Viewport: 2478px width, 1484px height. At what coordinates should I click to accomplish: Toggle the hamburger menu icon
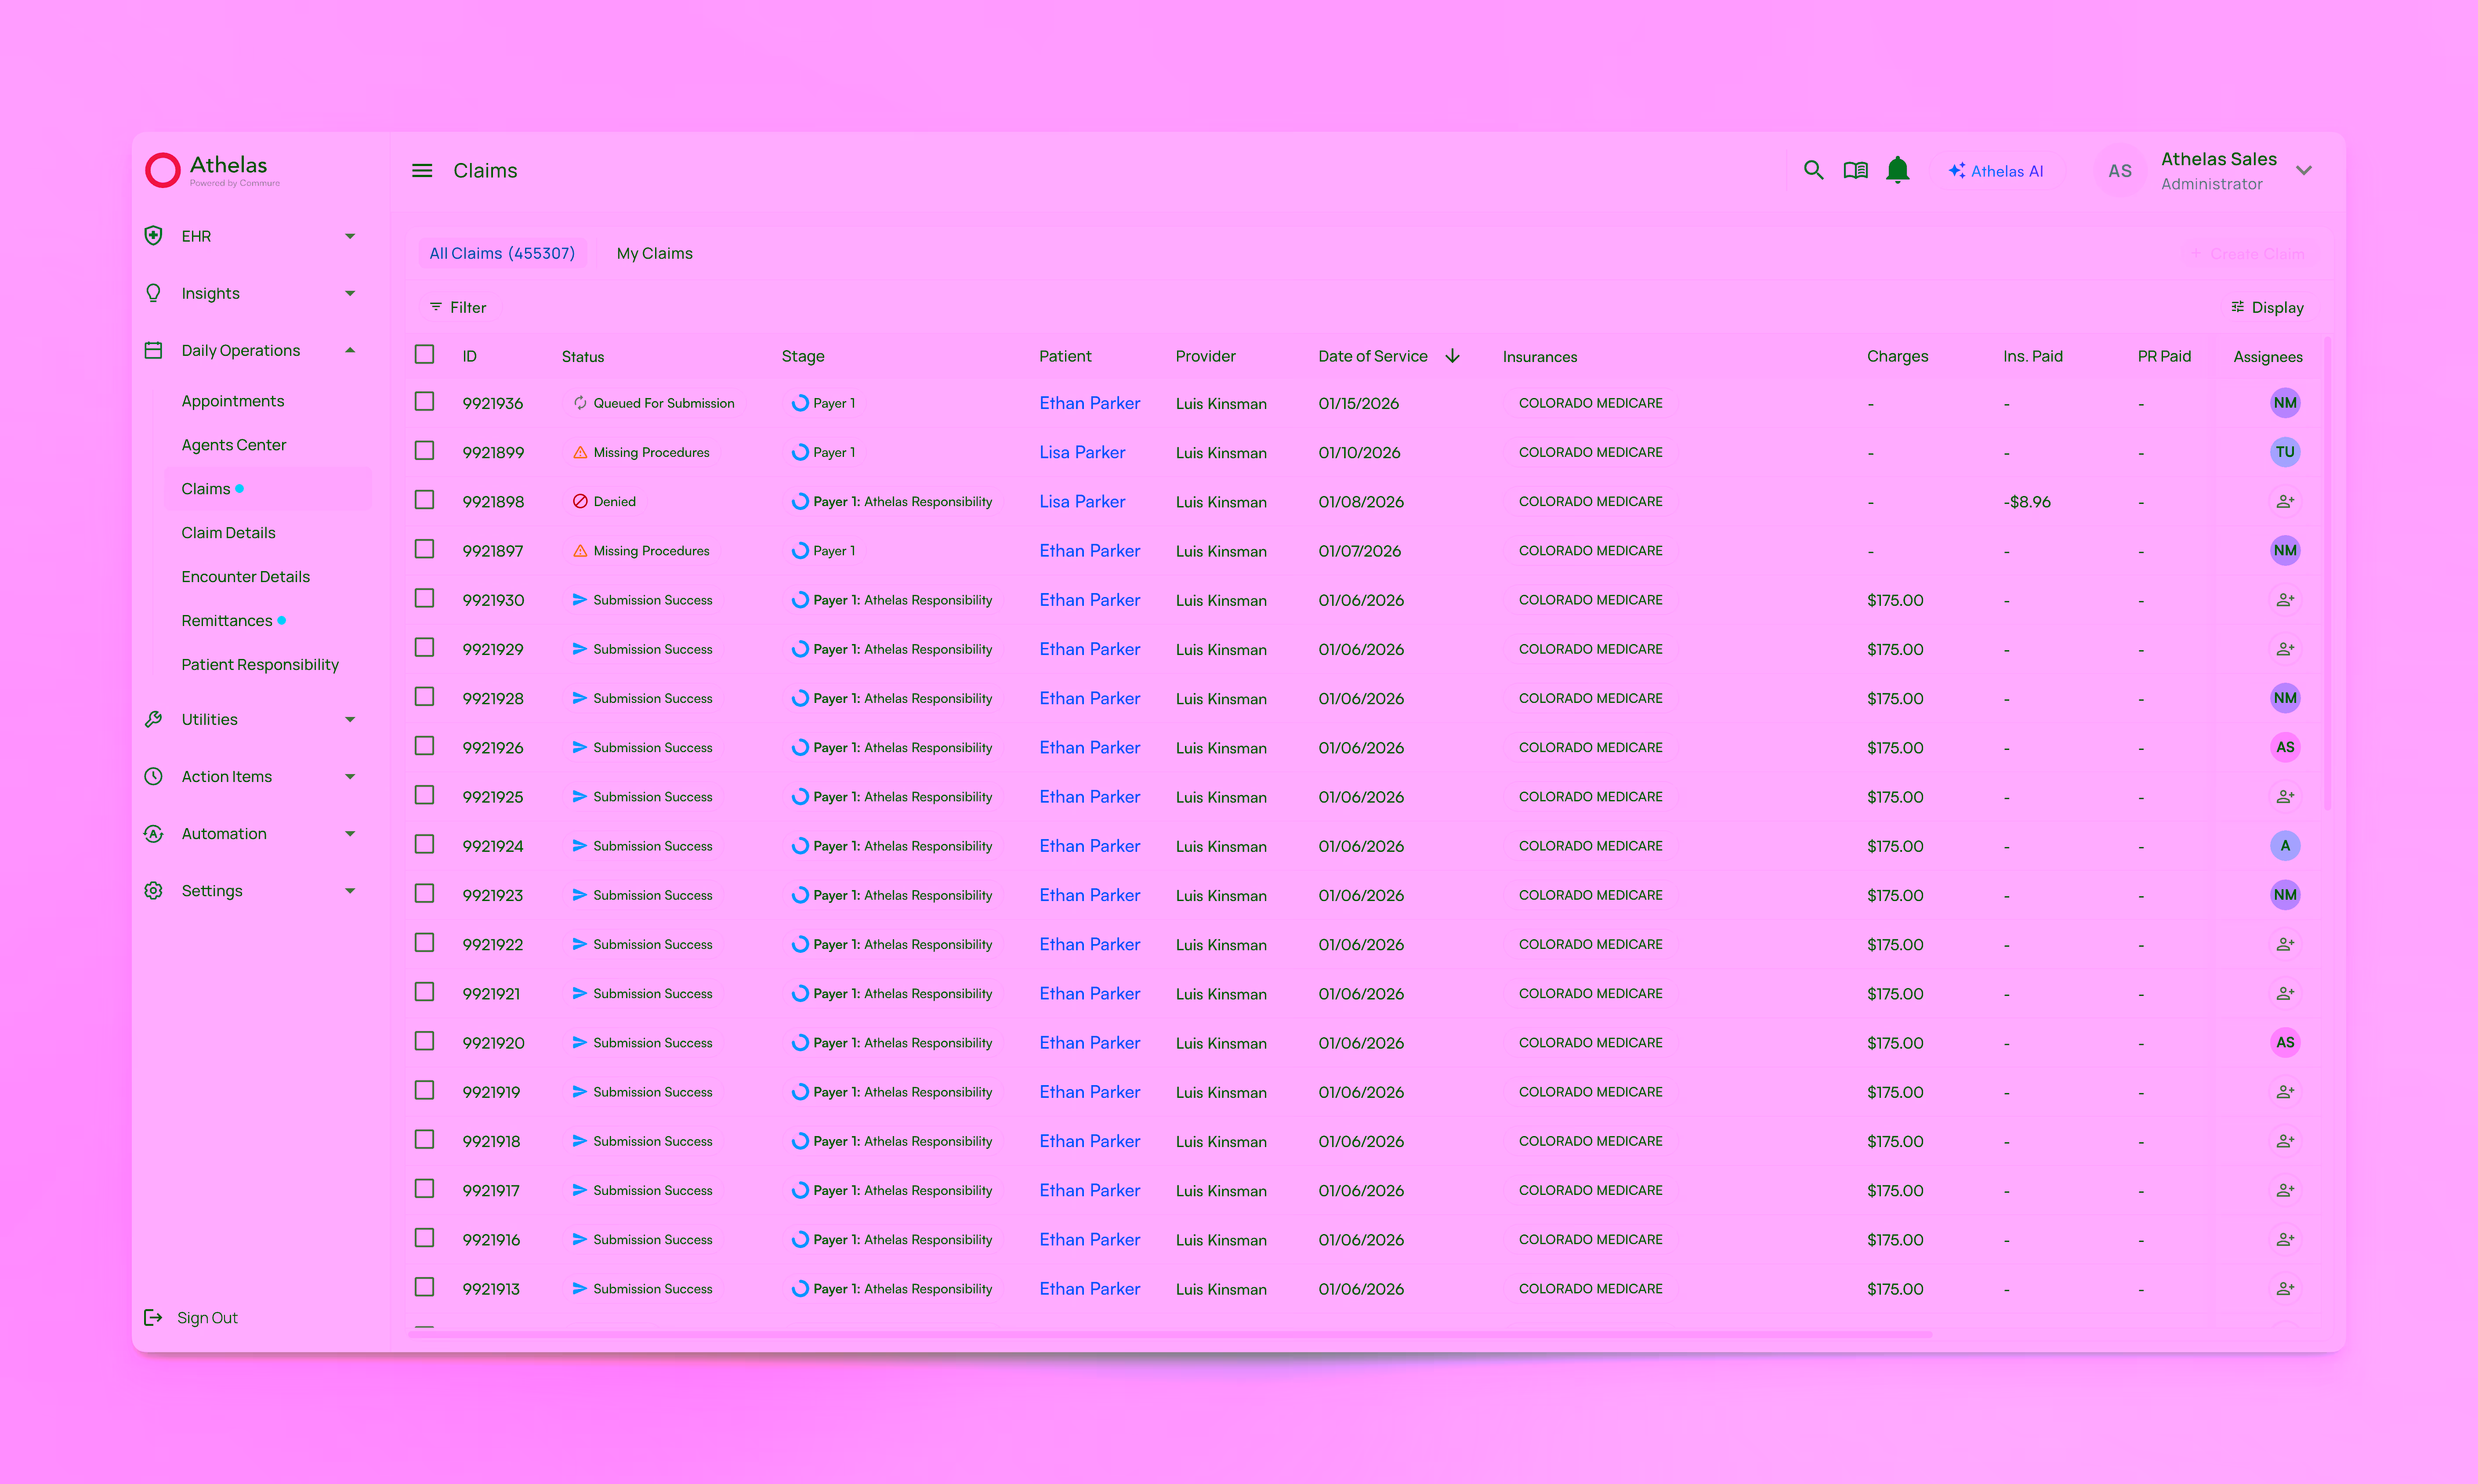pyautogui.click(x=422, y=171)
